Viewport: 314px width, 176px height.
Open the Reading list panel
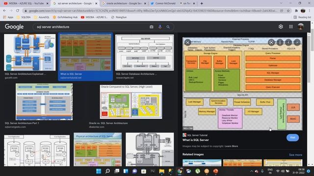click(302, 18)
